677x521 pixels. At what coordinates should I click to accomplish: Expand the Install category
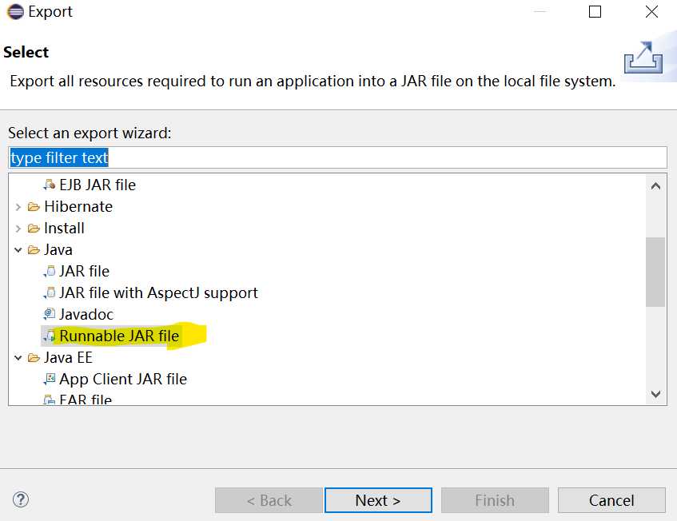click(18, 229)
